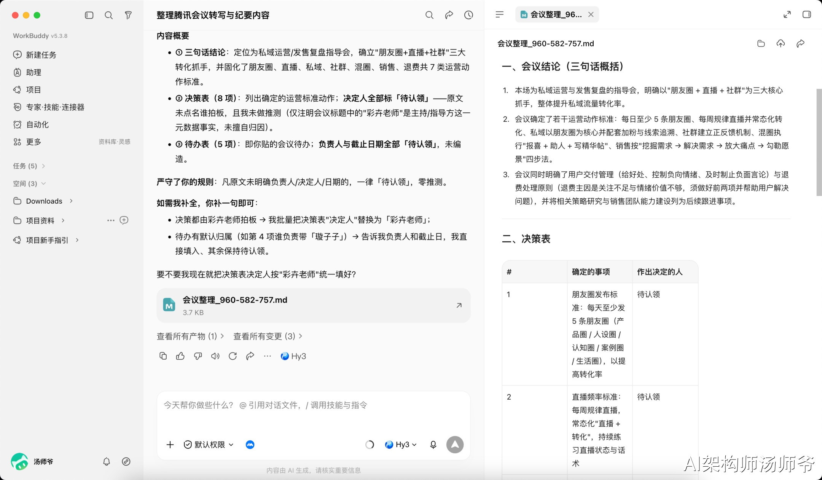The width and height of the screenshot is (822, 480).
Task: Reveal the markdown file in its folder
Action: pos(761,43)
